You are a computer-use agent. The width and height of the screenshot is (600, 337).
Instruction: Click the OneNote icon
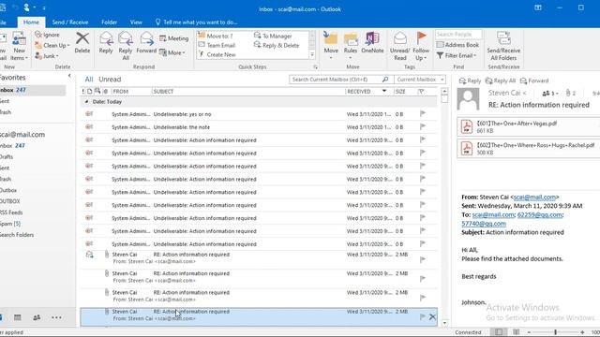coord(372,42)
